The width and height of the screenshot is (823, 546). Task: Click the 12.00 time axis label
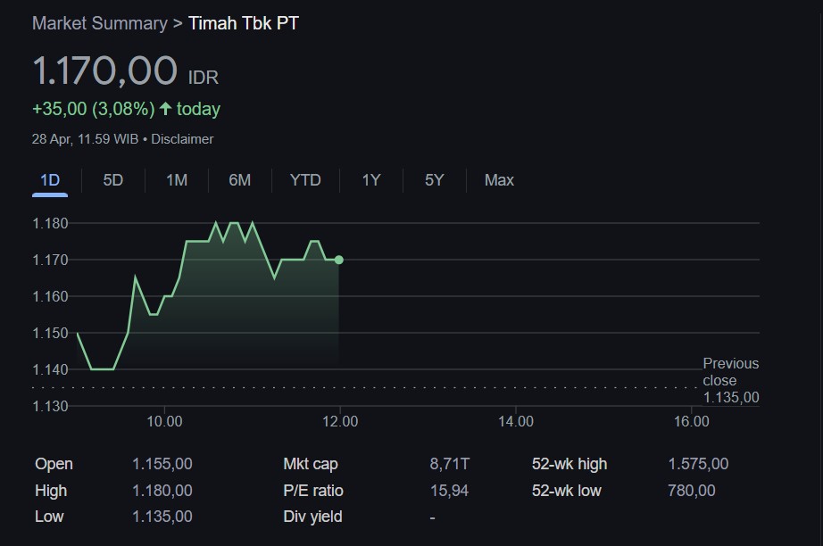pyautogui.click(x=340, y=421)
